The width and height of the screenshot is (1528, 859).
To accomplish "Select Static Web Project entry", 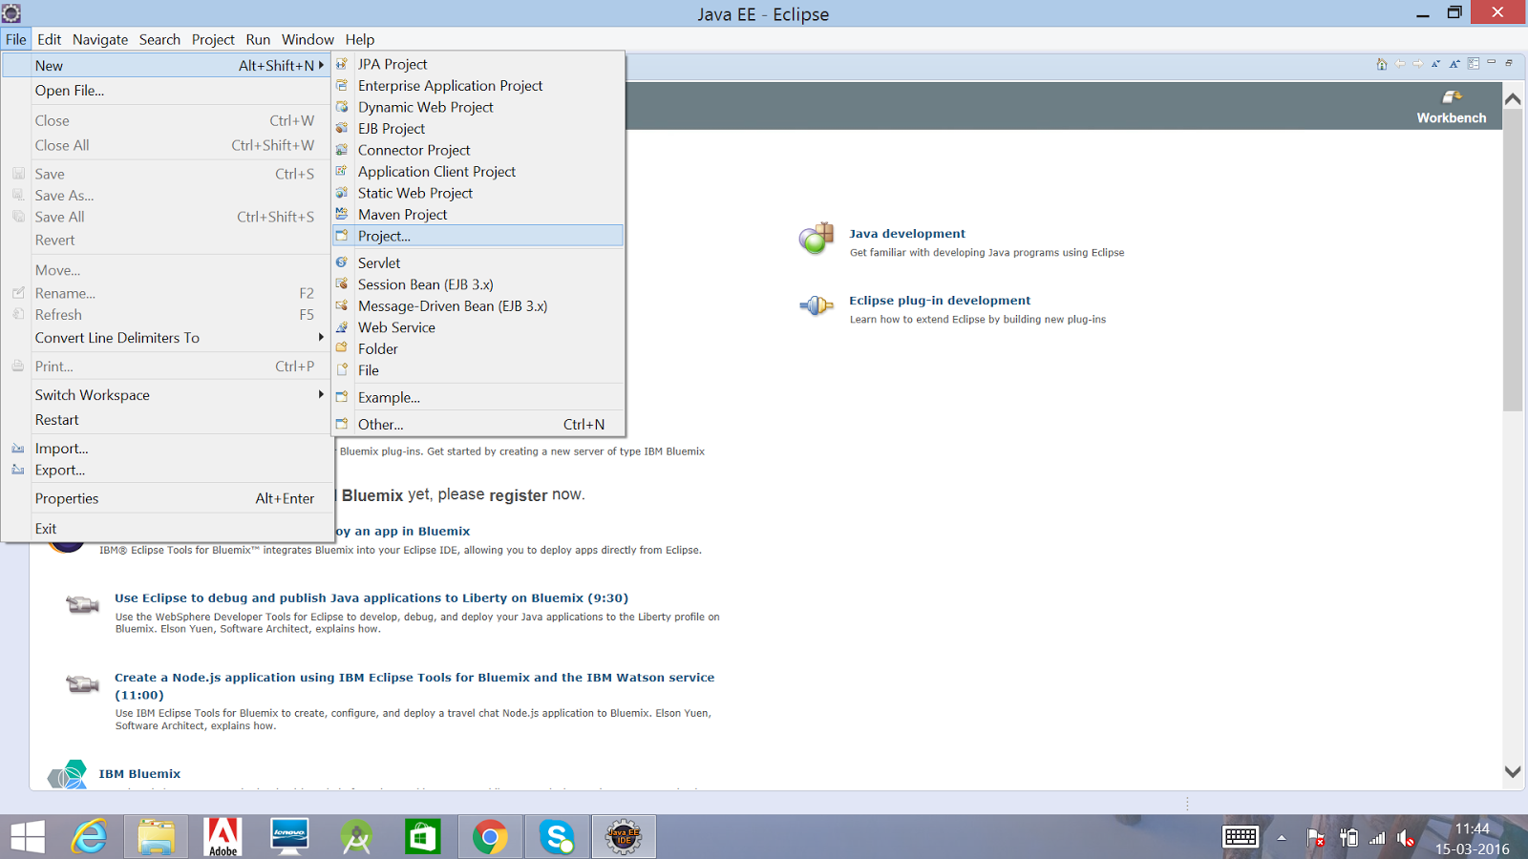I will click(477, 193).
